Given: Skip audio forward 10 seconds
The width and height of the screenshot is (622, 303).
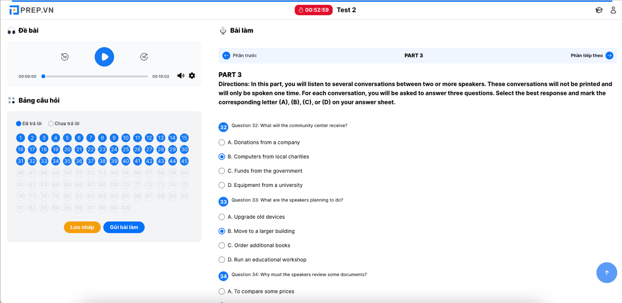Looking at the screenshot, I should click(x=144, y=57).
